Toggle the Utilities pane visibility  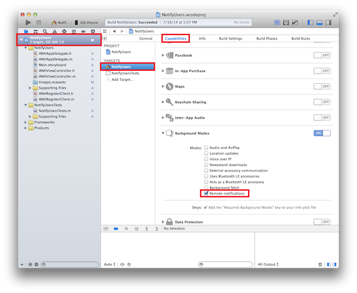tap(328, 22)
